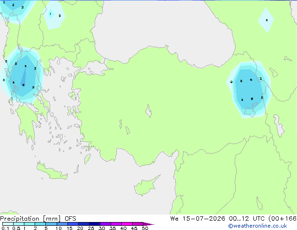Click the 40–45 mm magenta swatch
297x230 pixels.
tap(127, 224)
